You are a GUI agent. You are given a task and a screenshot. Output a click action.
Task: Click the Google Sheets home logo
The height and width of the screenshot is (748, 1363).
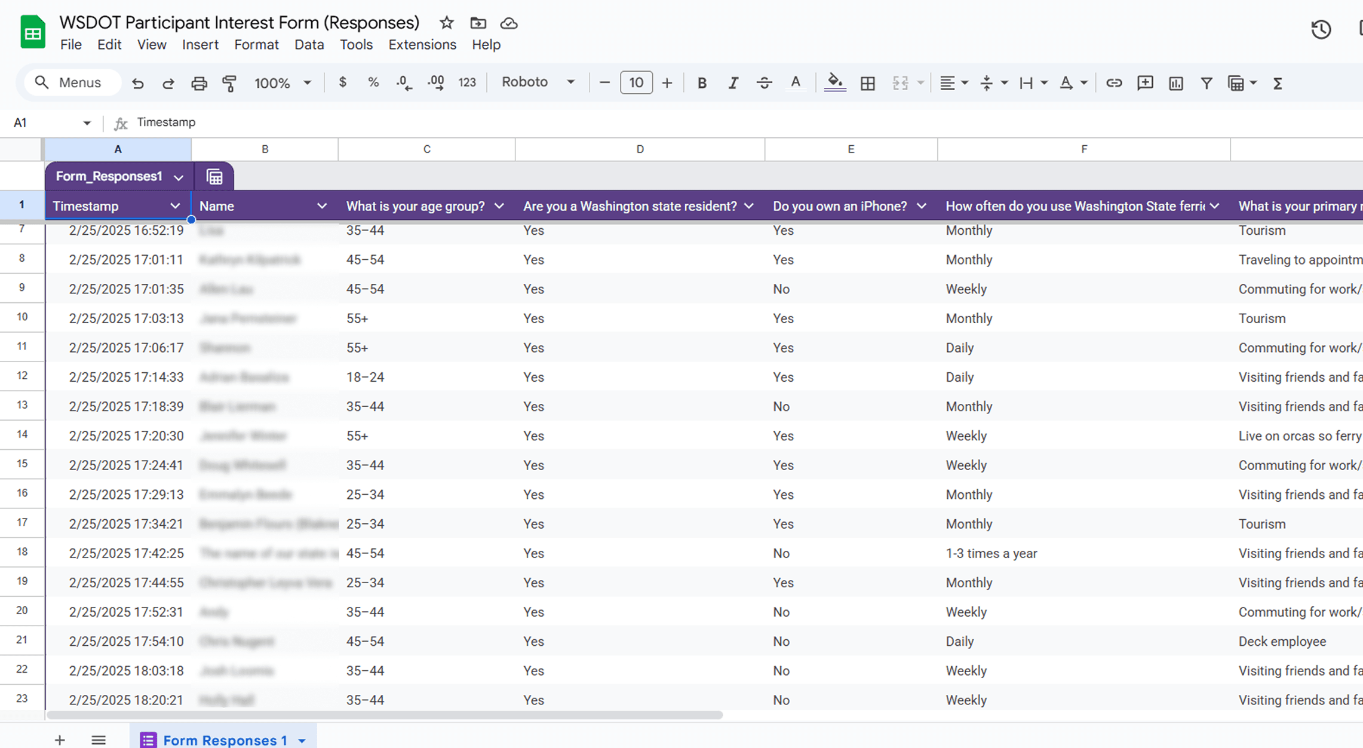tap(33, 32)
